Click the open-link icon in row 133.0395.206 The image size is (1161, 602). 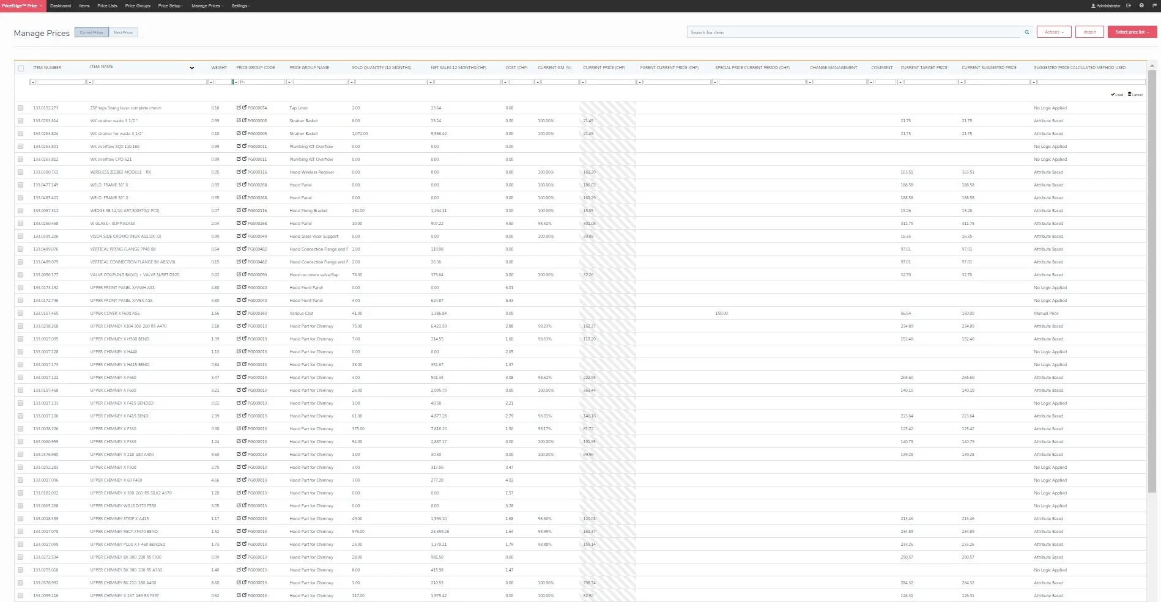(244, 236)
